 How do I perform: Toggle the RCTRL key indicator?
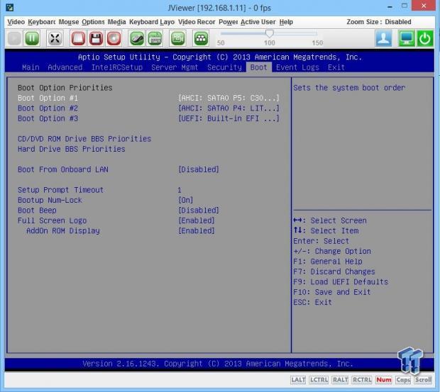click(362, 380)
